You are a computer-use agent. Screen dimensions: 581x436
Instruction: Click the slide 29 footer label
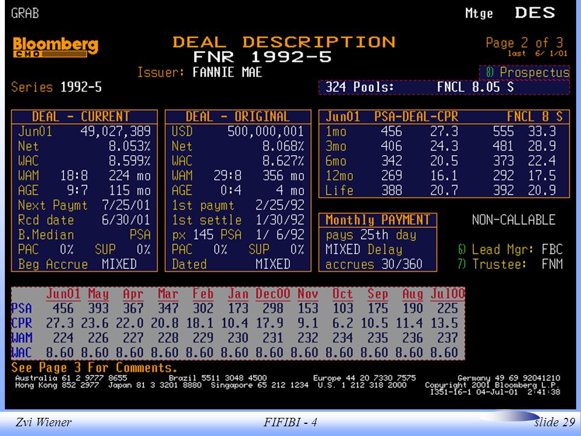(x=555, y=422)
